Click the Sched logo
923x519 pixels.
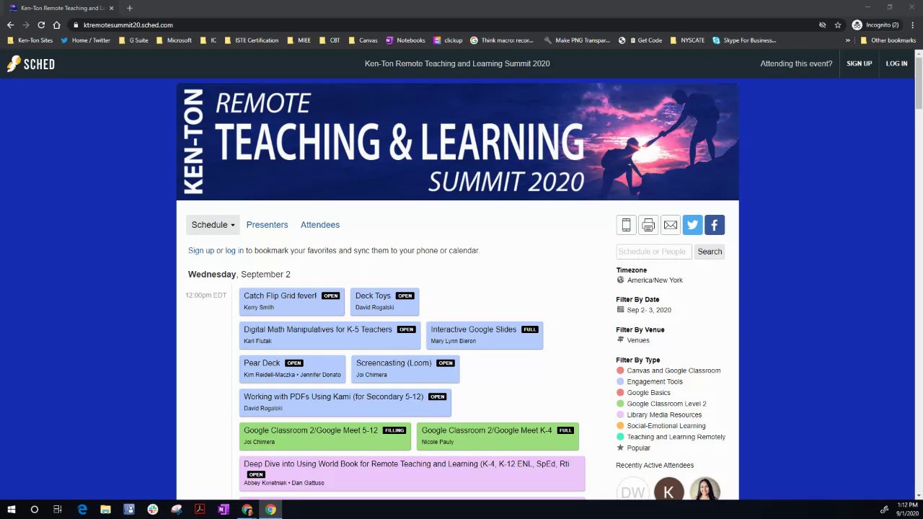coord(31,63)
